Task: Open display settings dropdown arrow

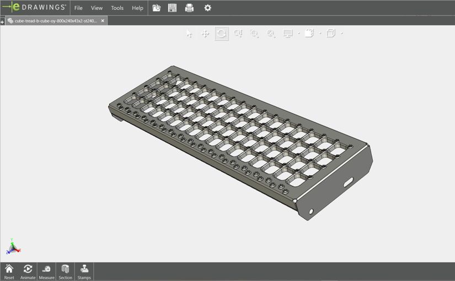Action: point(299,34)
